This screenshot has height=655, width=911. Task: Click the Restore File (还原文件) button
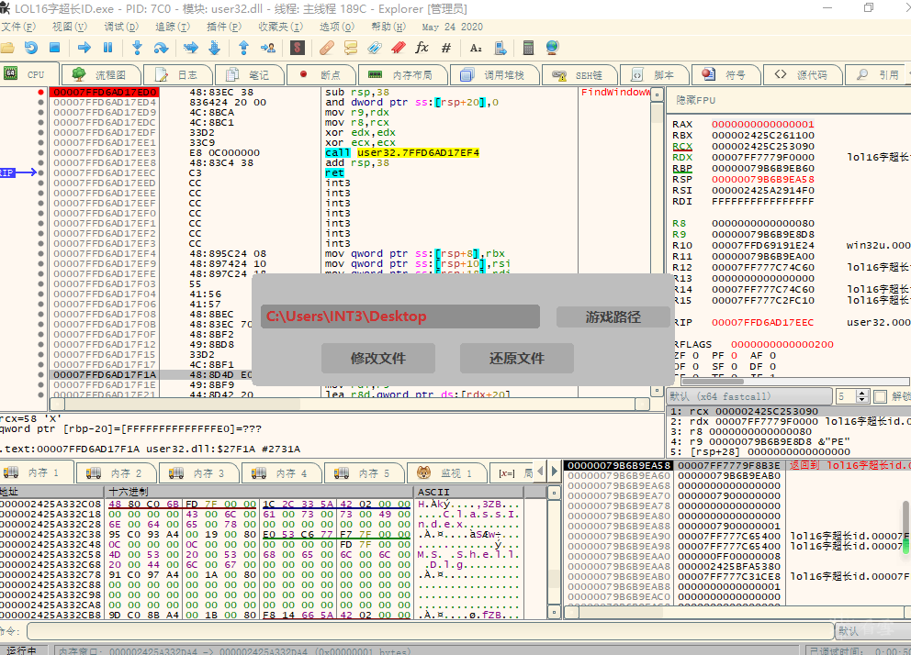[517, 358]
